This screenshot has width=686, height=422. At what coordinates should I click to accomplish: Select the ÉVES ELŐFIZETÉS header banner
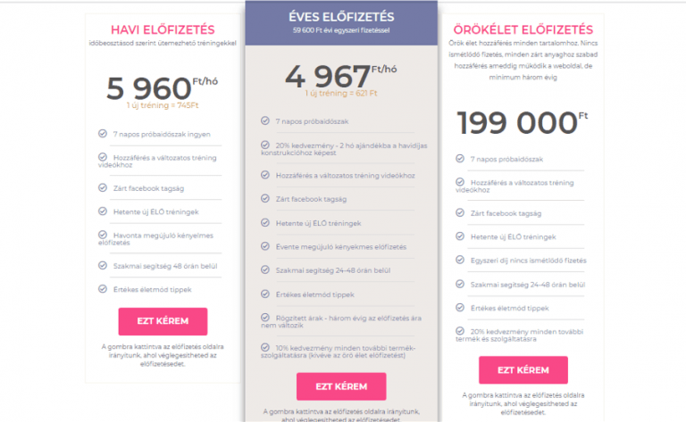tap(341, 22)
